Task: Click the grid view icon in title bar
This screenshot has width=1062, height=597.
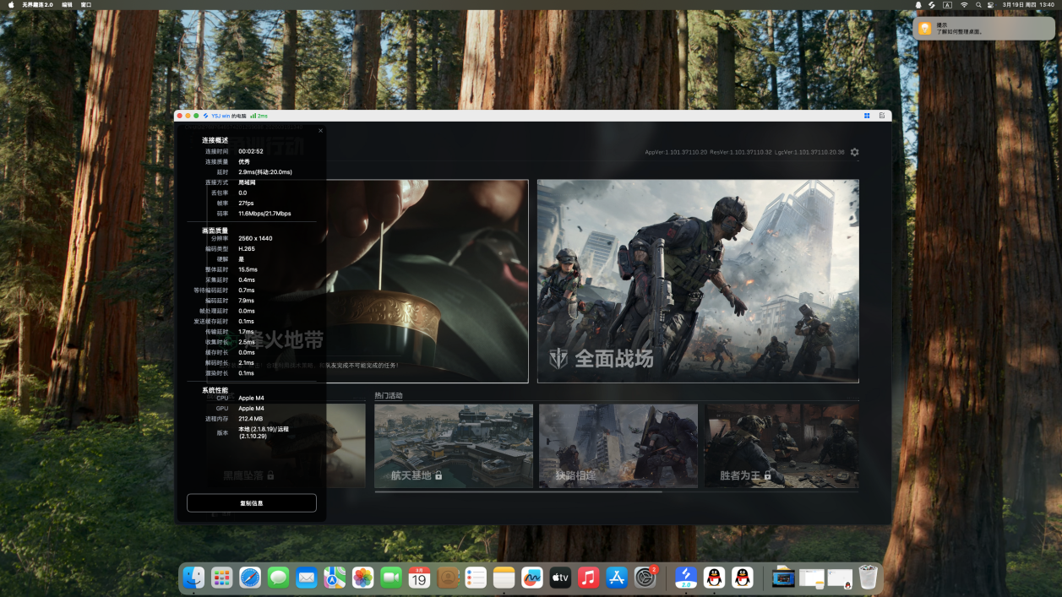Action: click(867, 116)
